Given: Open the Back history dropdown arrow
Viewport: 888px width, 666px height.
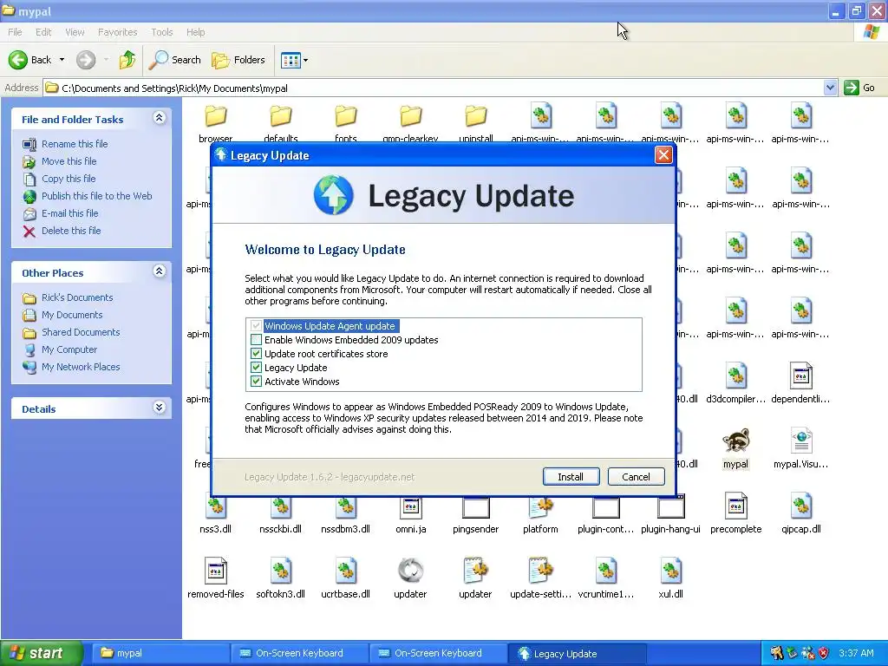Looking at the screenshot, I should click(x=62, y=60).
